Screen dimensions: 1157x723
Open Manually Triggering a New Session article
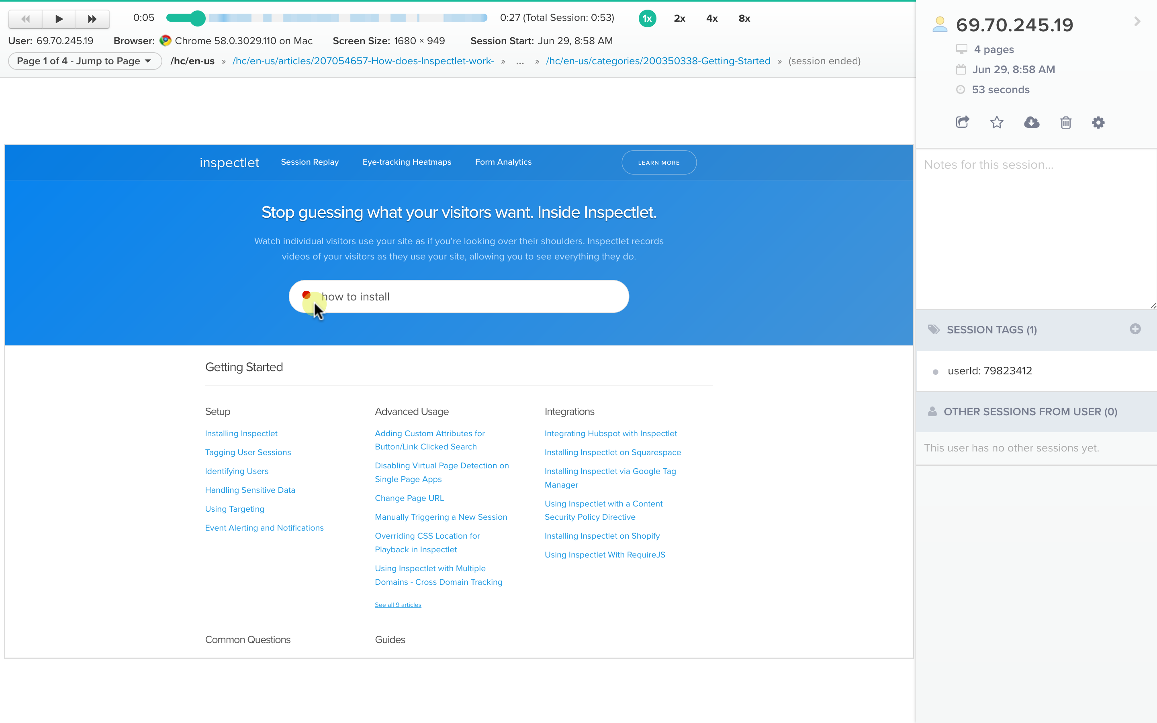[440, 517]
